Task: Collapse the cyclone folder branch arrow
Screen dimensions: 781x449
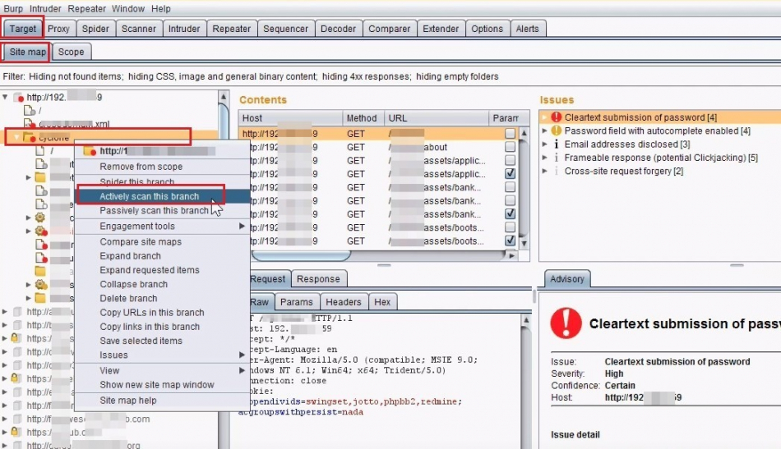Action: click(x=16, y=137)
